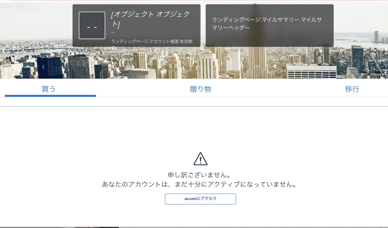
Task: Click the separator line below the tabs
Action: click(x=194, y=105)
